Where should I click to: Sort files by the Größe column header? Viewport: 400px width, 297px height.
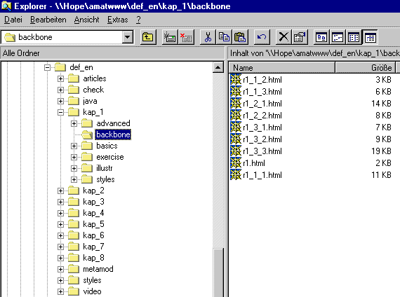(365, 68)
